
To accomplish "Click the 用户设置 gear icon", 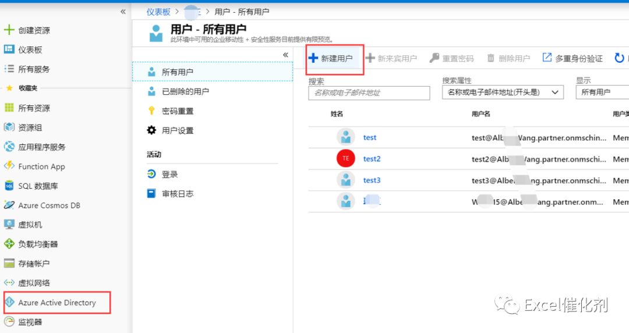I will click(151, 130).
